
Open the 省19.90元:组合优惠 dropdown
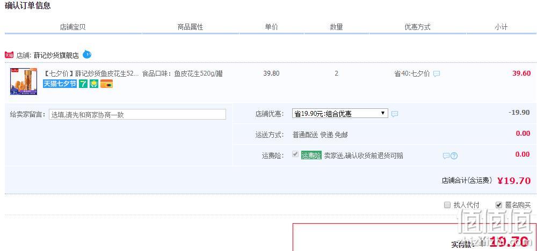(x=340, y=114)
